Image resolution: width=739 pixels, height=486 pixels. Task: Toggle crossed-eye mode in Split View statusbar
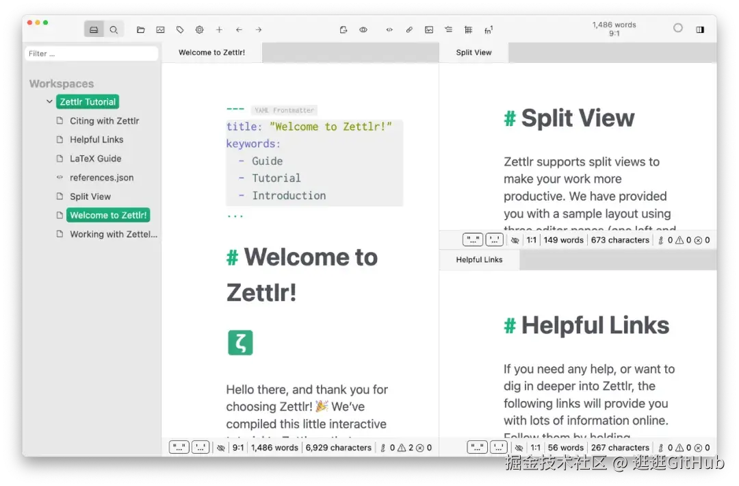(515, 240)
